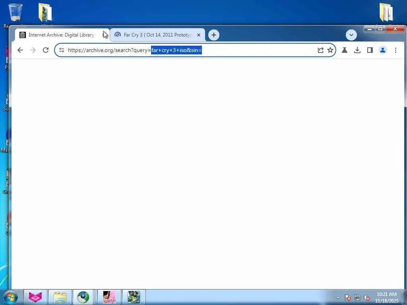Close the browser window
Image resolution: width=407 pixels, height=305 pixels.
click(395, 29)
